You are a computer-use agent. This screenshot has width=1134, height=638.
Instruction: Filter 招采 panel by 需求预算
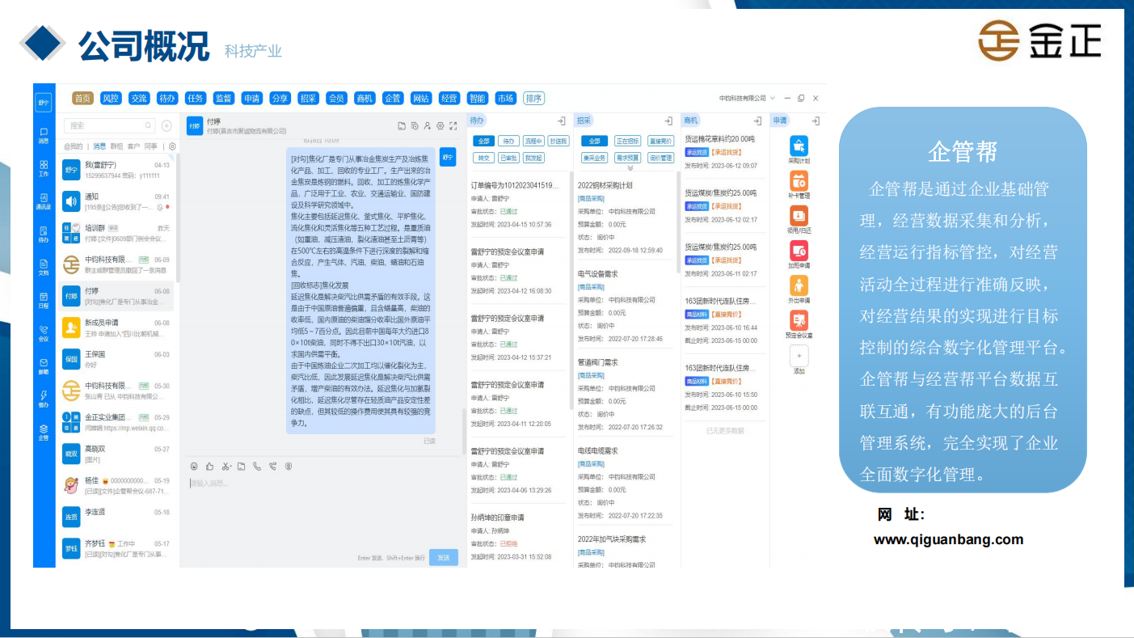click(627, 158)
